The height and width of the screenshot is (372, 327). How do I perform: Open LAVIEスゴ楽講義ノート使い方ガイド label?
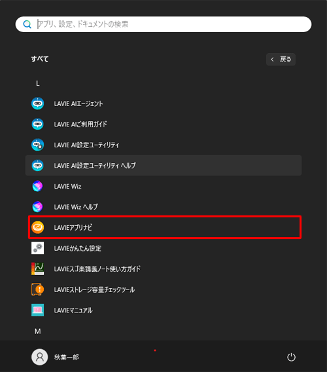tap(97, 269)
